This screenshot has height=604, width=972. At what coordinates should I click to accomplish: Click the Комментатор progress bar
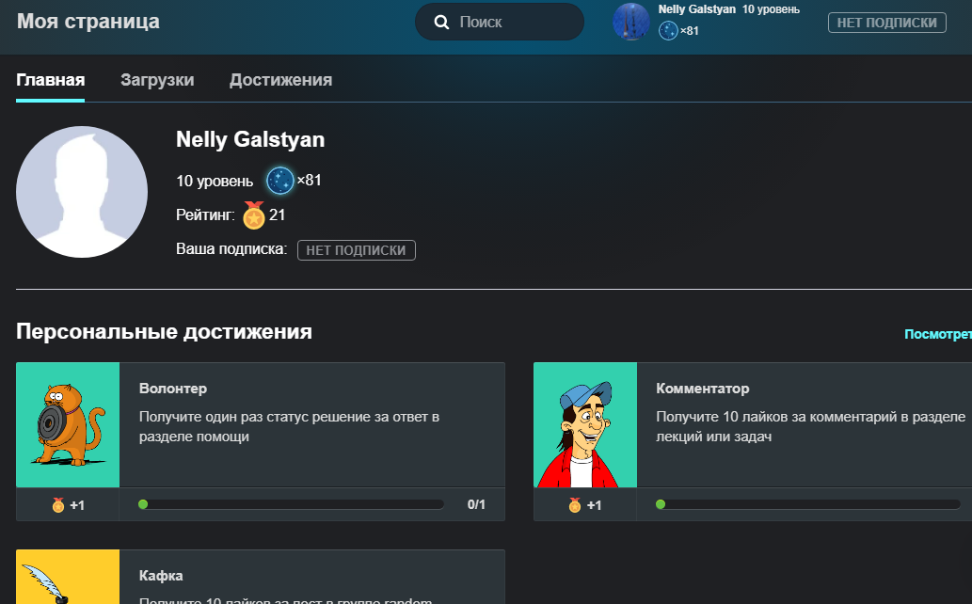pyautogui.click(x=808, y=505)
